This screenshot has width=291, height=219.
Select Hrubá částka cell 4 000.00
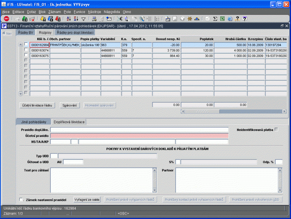click(230, 50)
